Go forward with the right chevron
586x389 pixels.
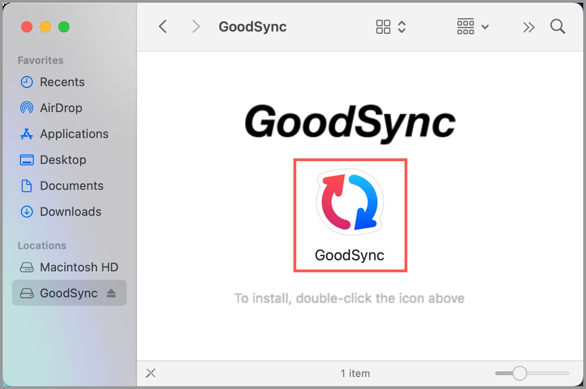196,27
